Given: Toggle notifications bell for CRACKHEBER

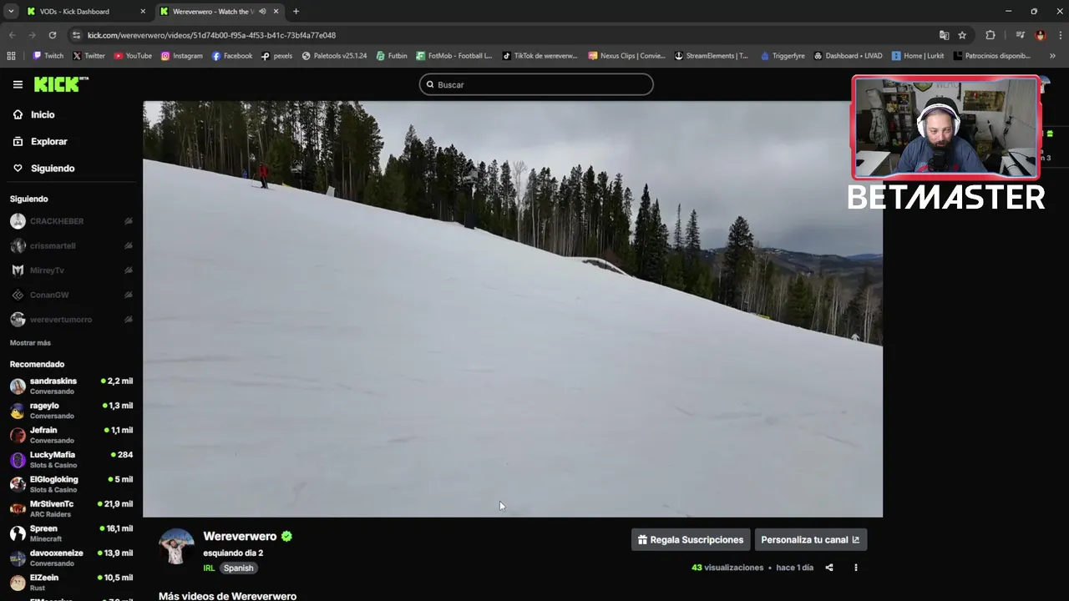Looking at the screenshot, I should pos(129,221).
